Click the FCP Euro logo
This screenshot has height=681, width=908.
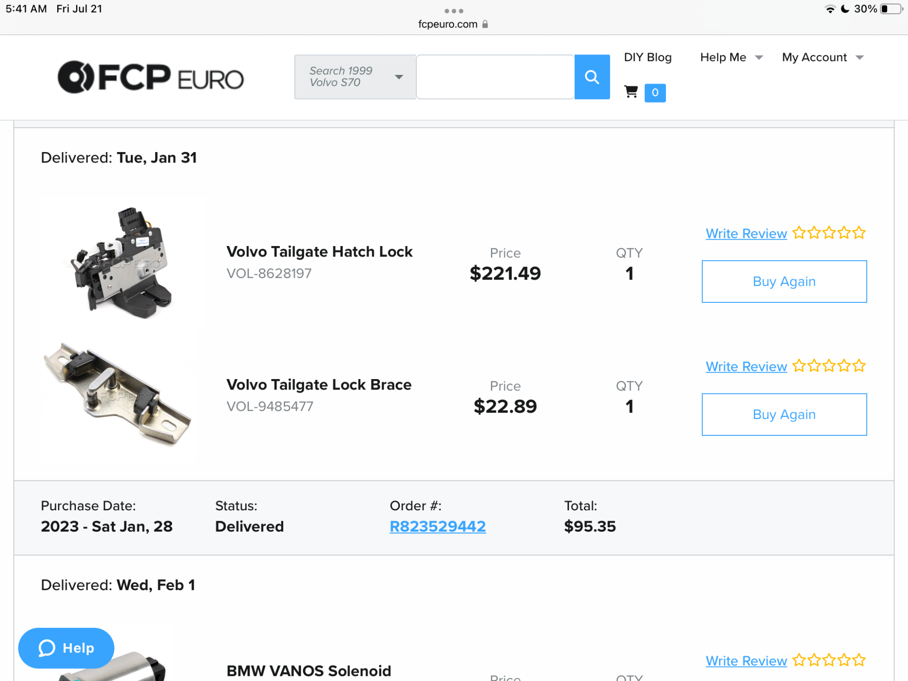(151, 77)
